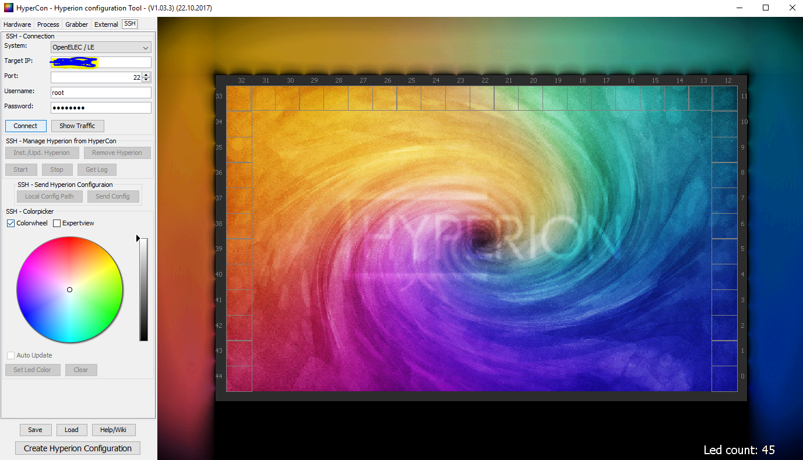Disable the Colorwheel checkbox

click(10, 223)
